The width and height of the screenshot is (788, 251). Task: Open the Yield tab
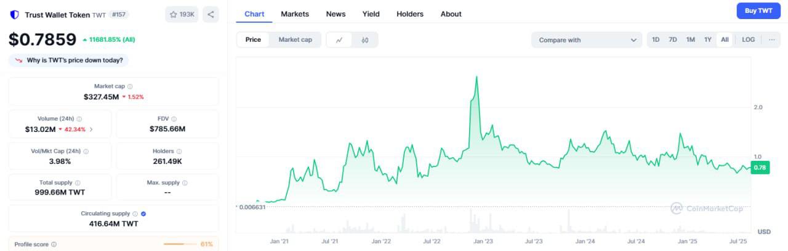(371, 14)
